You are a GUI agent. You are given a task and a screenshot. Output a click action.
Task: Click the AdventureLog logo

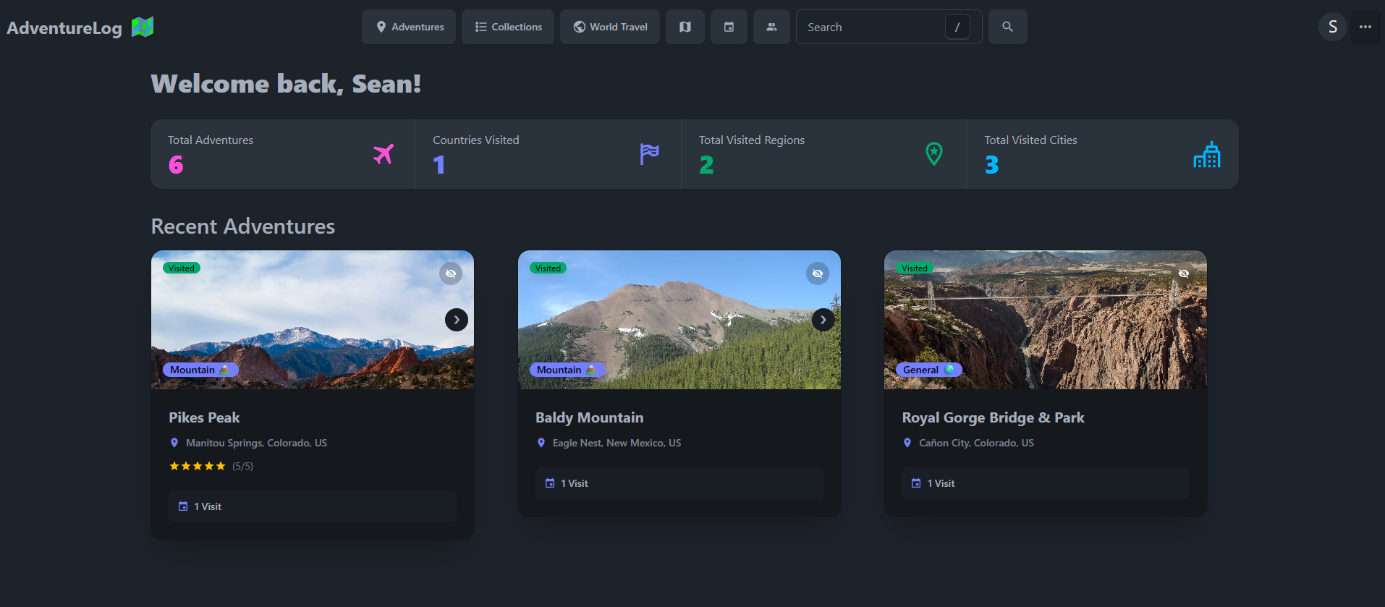pos(80,27)
